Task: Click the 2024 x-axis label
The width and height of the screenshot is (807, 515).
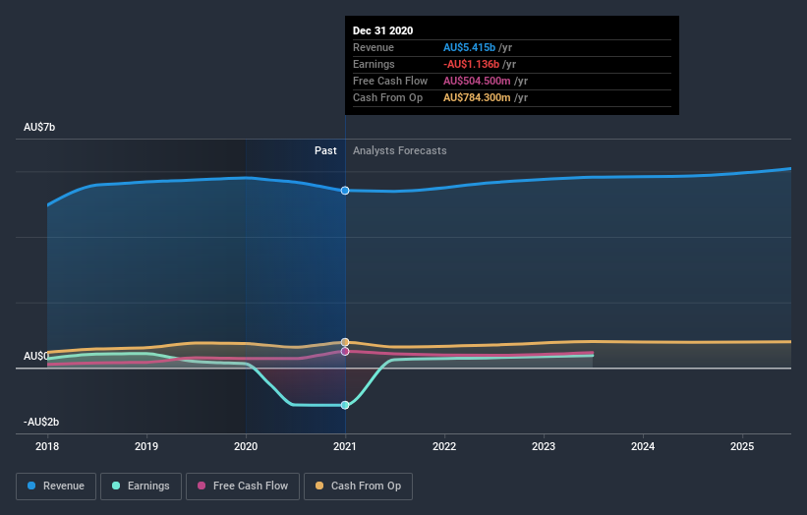Action: pyautogui.click(x=643, y=446)
